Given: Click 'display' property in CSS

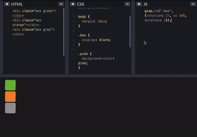Looking at the screenshot, I should pos(89,40).
